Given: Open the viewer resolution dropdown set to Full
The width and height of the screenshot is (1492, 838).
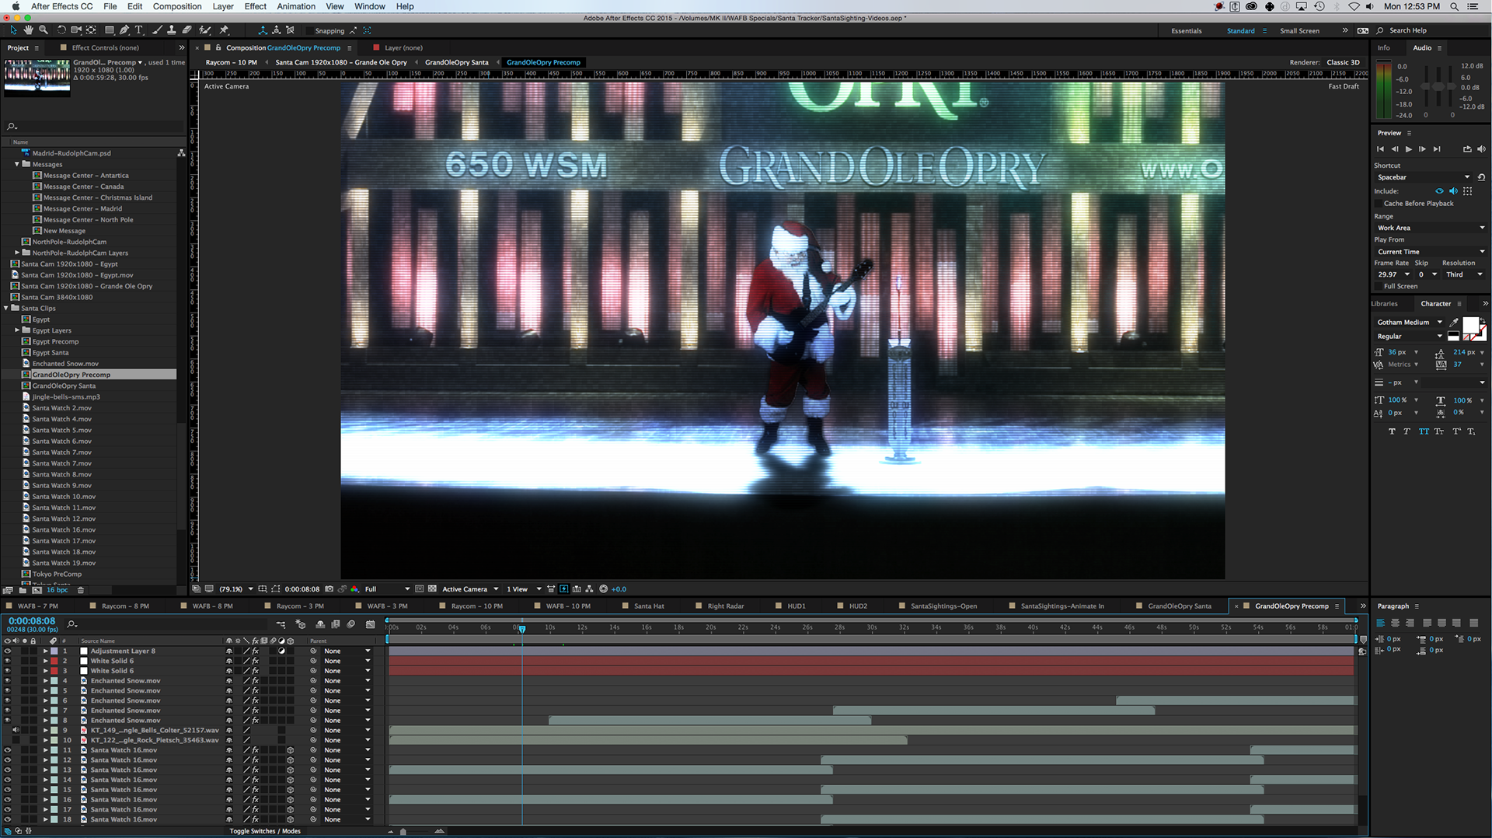Looking at the screenshot, I should click(387, 589).
